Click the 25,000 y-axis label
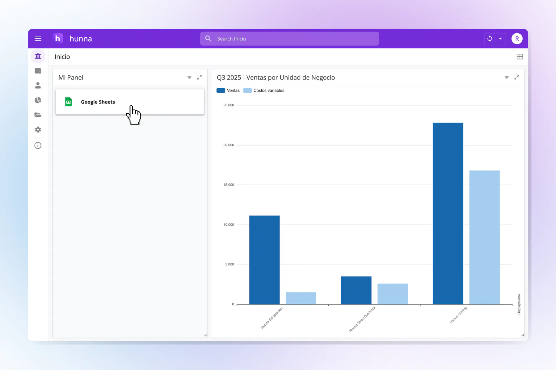 [229, 105]
